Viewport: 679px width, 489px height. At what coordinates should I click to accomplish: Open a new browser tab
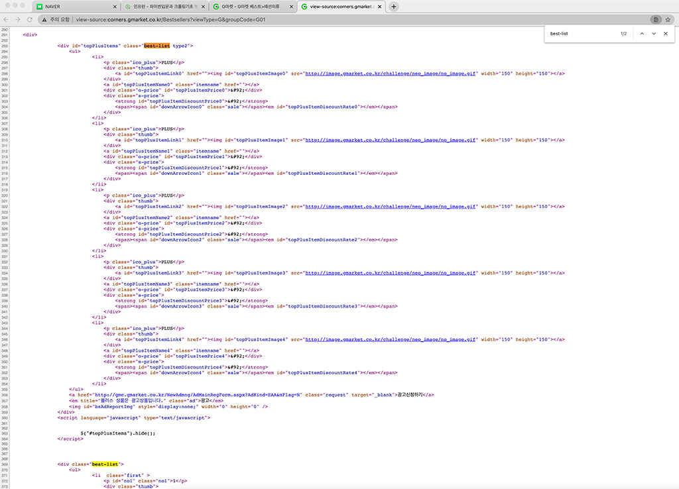click(x=394, y=7)
